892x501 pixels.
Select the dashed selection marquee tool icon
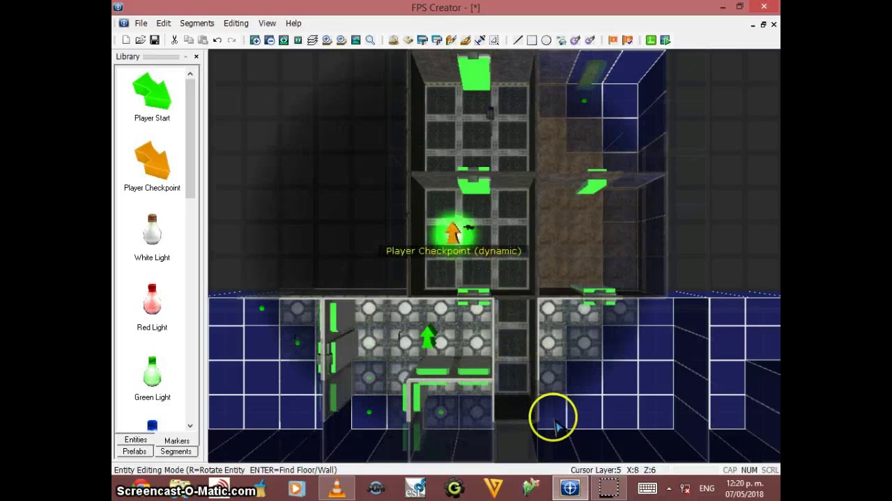pyautogui.click(x=494, y=40)
